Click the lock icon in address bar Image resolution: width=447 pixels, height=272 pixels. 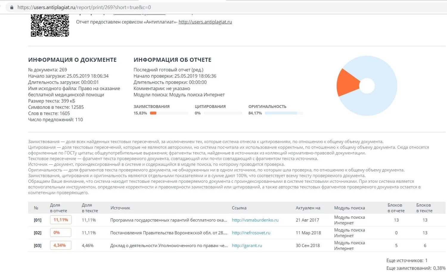(12, 7)
